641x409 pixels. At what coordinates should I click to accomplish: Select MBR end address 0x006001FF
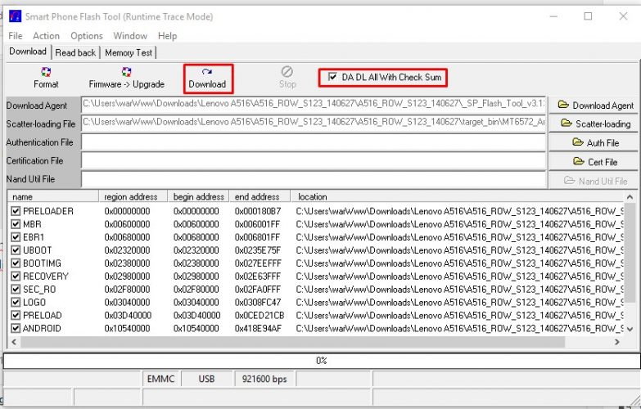pyautogui.click(x=257, y=224)
